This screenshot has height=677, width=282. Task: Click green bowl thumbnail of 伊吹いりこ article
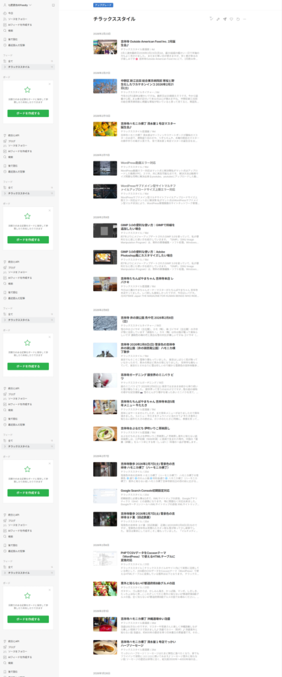coord(105,434)
